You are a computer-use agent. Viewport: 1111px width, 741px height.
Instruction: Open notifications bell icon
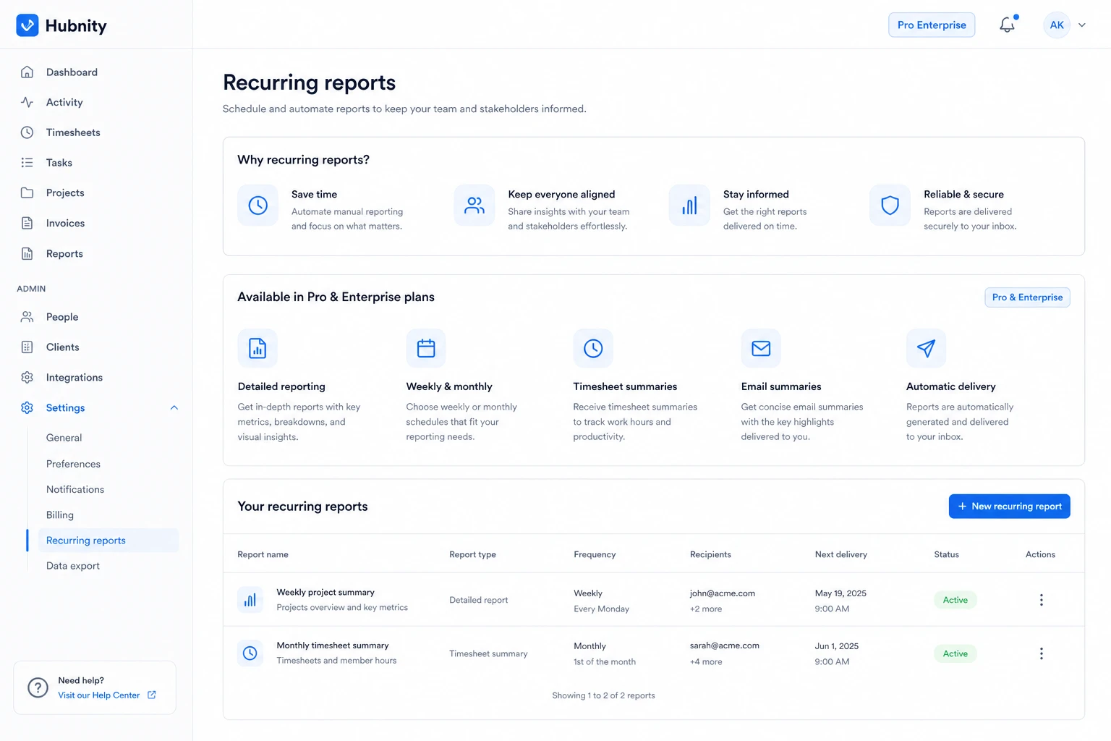tap(1008, 25)
